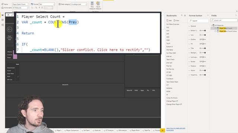Select the Comp No Slicers bookmark
Image resolution: width=238 pixels, height=133 pixels.
(172, 98)
